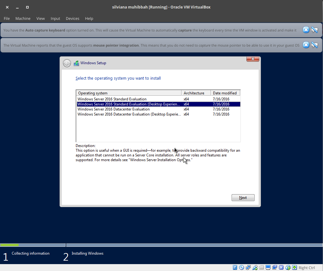Click the hard disk activity status icon

pos(235,267)
